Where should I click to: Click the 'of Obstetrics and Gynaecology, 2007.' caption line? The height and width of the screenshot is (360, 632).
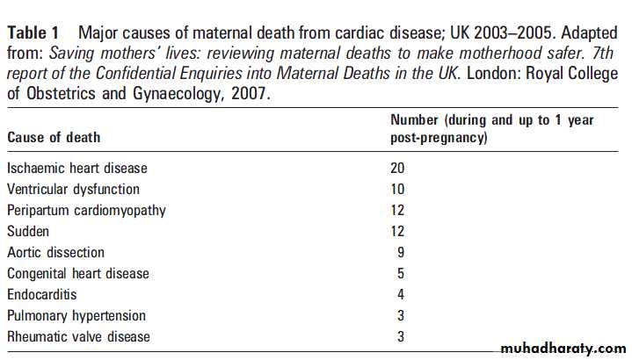point(138,94)
